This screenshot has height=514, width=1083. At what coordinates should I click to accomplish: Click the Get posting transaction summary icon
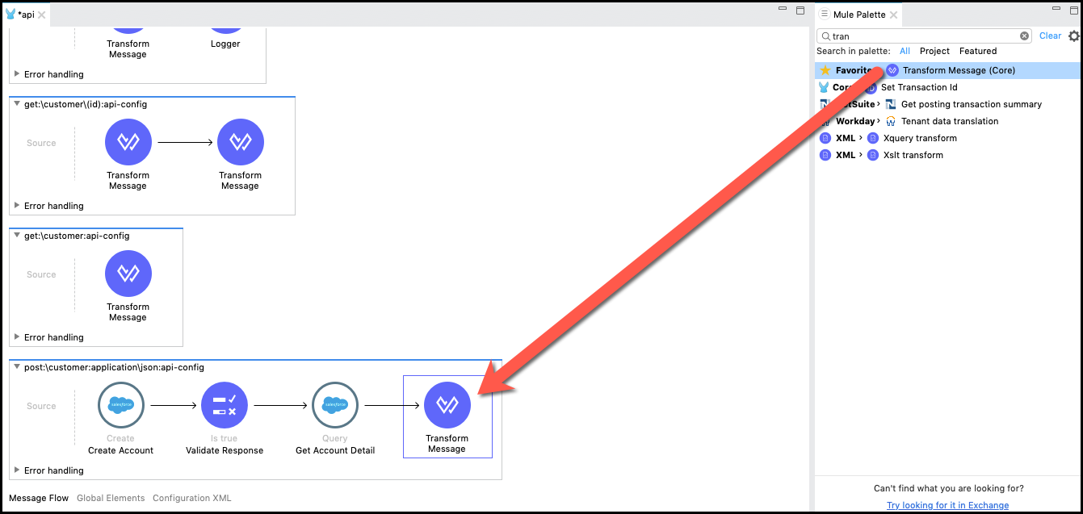pyautogui.click(x=891, y=104)
